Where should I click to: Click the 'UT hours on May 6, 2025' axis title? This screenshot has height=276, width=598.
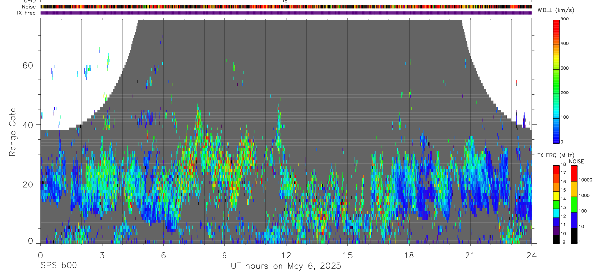[x=286, y=266]
